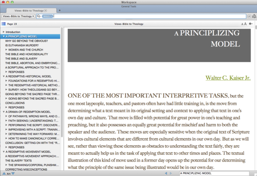The height and width of the screenshot is (176, 257).
Task: Select A REDEMPTIVE-MOVEMENT APPROACH entry
Action: point(32,156)
